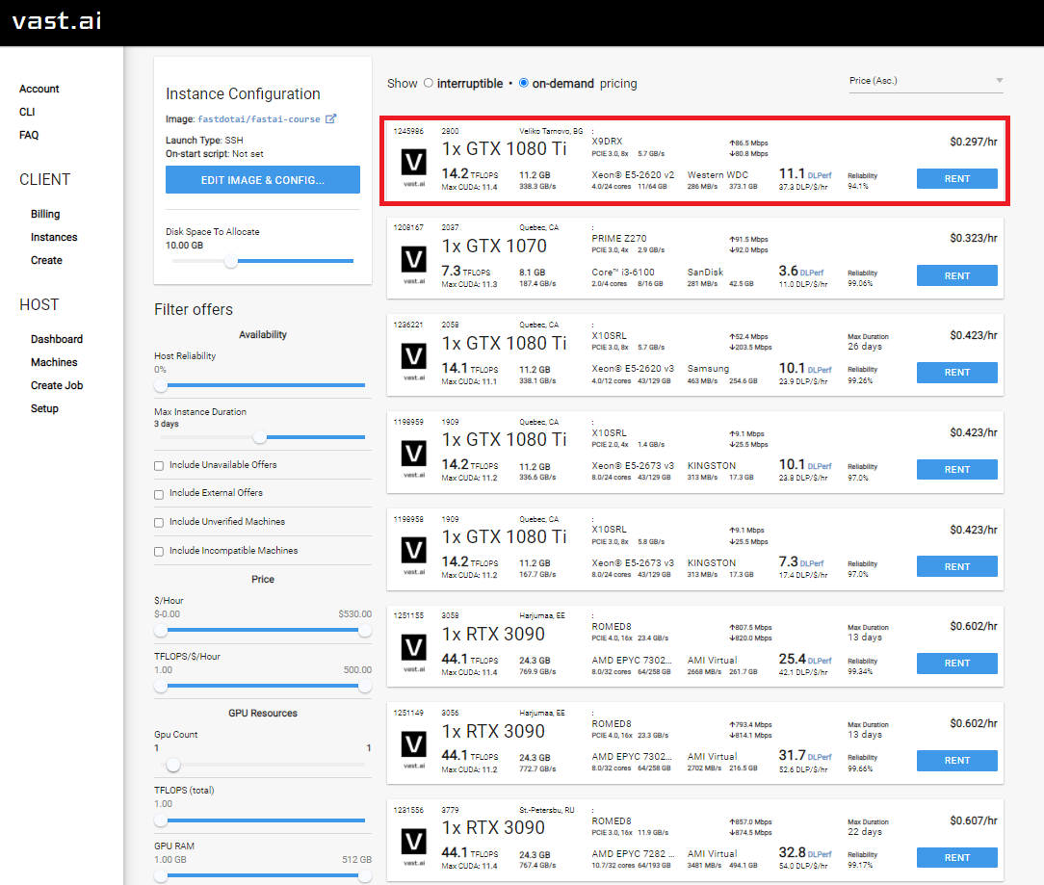Click the $/Hour maximum slider handle
Screen dimensions: 1044x885
(364, 630)
